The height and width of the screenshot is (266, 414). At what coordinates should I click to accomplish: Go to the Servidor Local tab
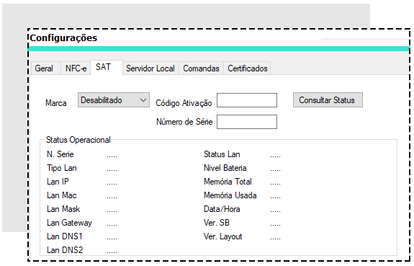(x=150, y=68)
